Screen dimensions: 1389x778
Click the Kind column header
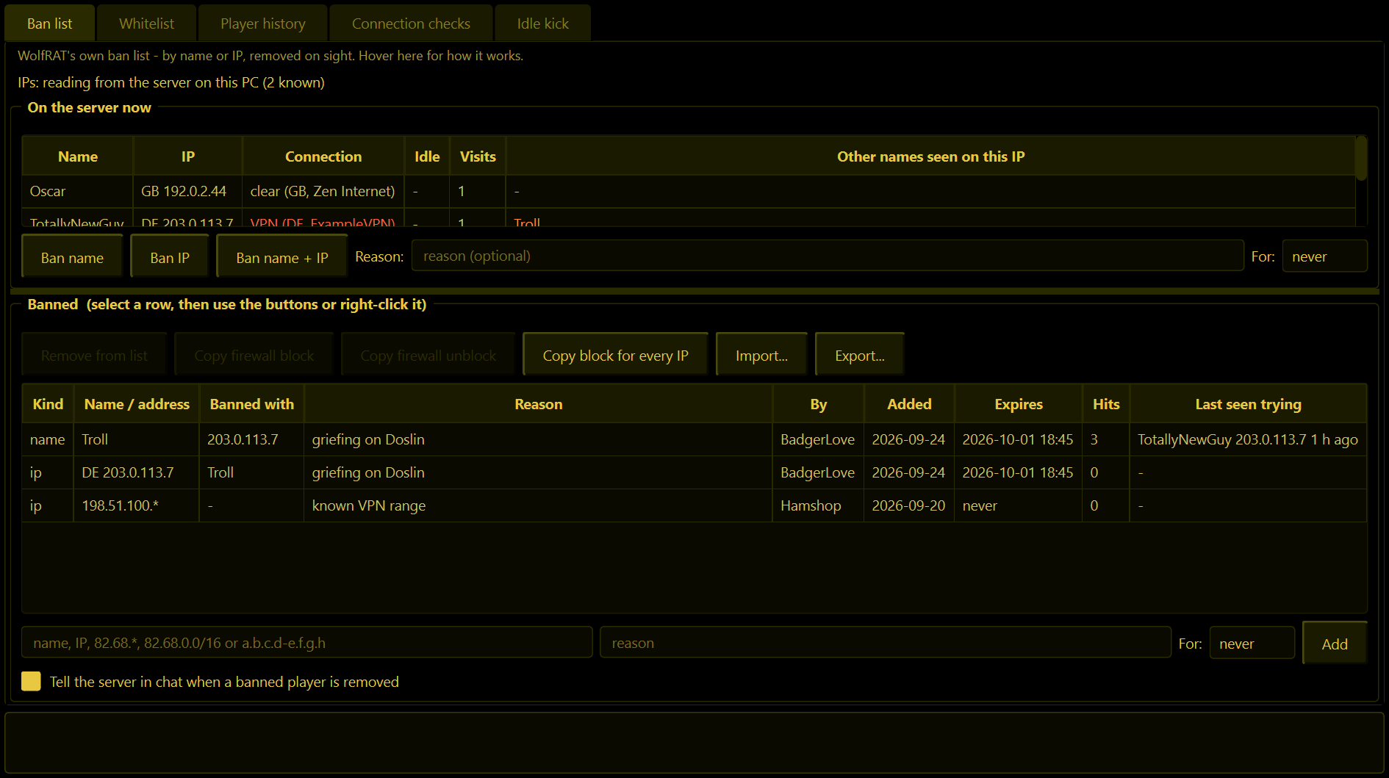tap(48, 404)
